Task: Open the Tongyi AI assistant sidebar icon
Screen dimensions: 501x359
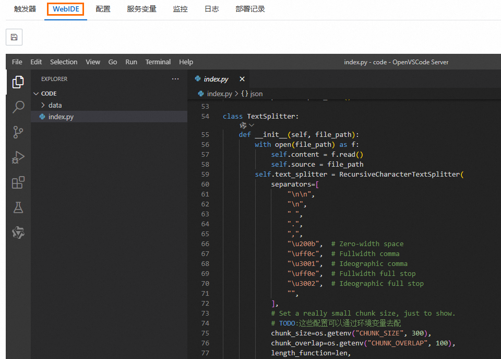Action: pos(18,233)
